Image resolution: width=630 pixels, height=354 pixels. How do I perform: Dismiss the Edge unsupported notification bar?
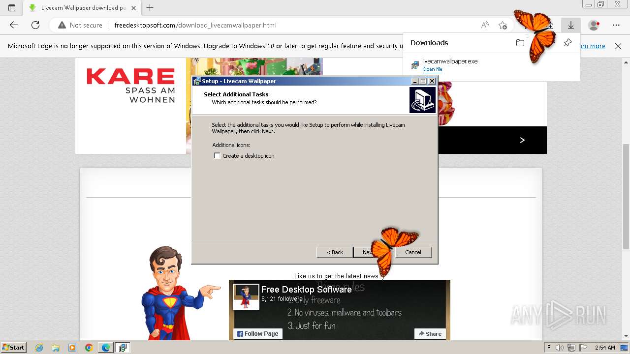618,46
